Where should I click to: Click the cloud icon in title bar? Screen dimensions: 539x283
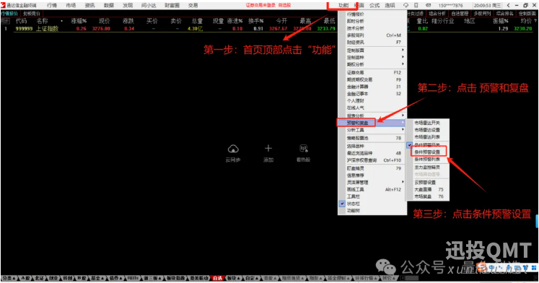click(406, 5)
